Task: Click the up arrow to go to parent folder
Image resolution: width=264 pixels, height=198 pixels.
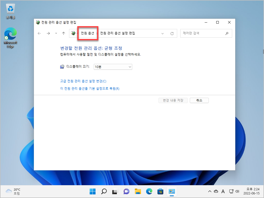Action: pyautogui.click(x=63, y=33)
